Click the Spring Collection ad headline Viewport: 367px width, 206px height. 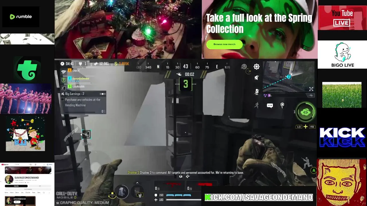pyautogui.click(x=259, y=23)
